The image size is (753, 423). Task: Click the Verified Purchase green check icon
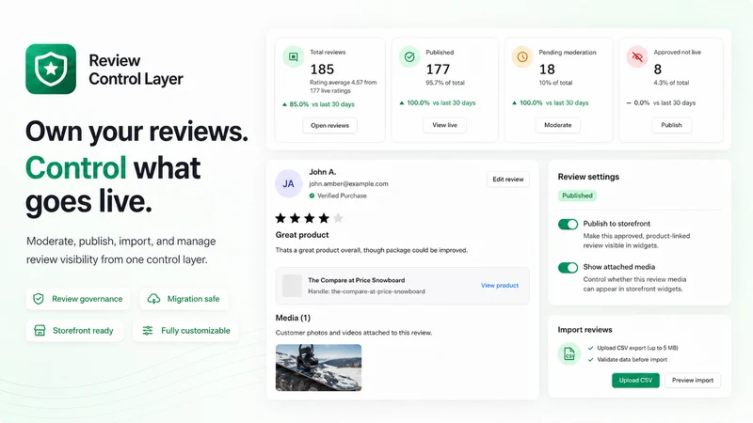(312, 196)
